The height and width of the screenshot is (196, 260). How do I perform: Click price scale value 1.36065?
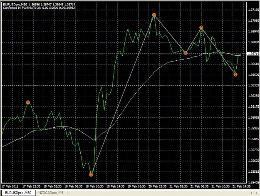(x=254, y=117)
